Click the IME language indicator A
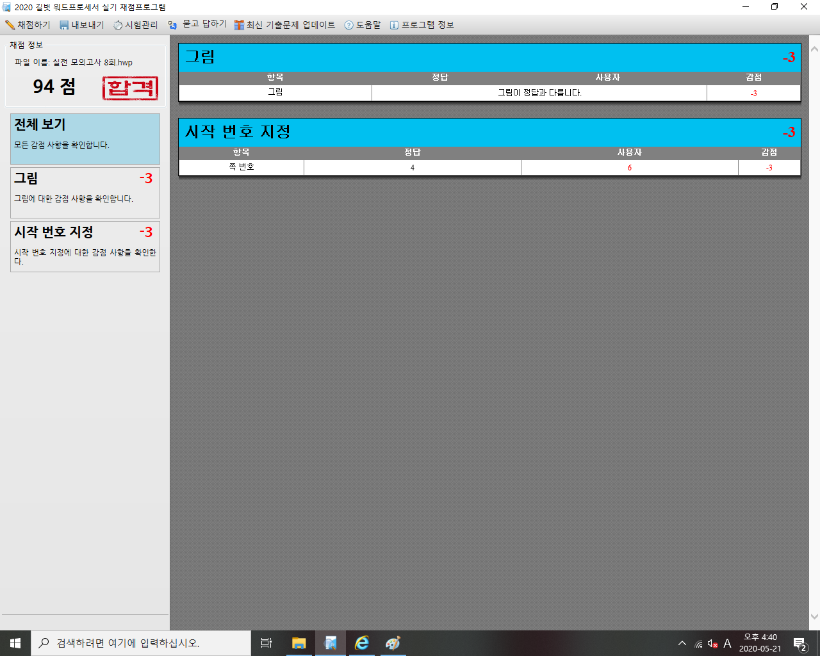This screenshot has width=820, height=656. pyautogui.click(x=727, y=643)
